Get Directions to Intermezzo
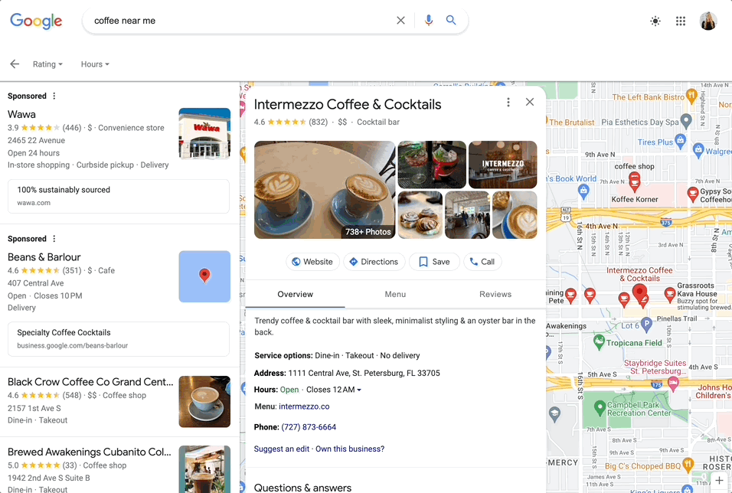 pyautogui.click(x=374, y=262)
